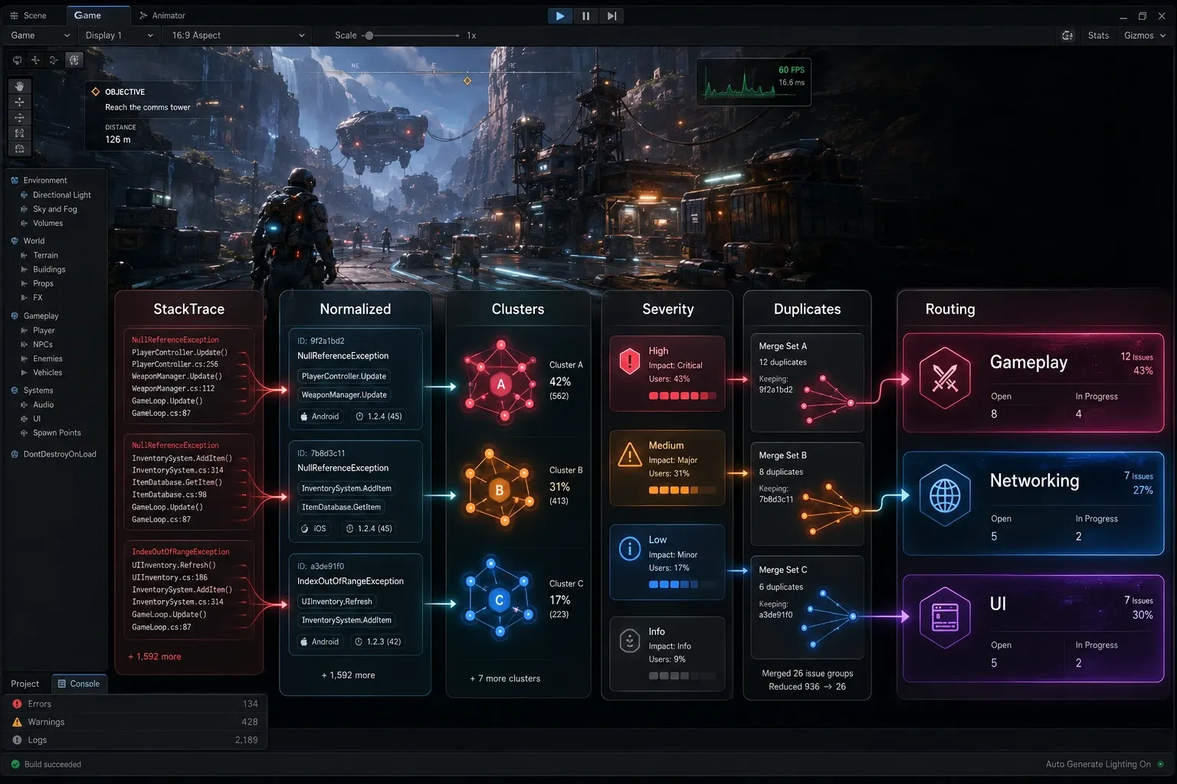Switch to the Project tab

(25, 684)
